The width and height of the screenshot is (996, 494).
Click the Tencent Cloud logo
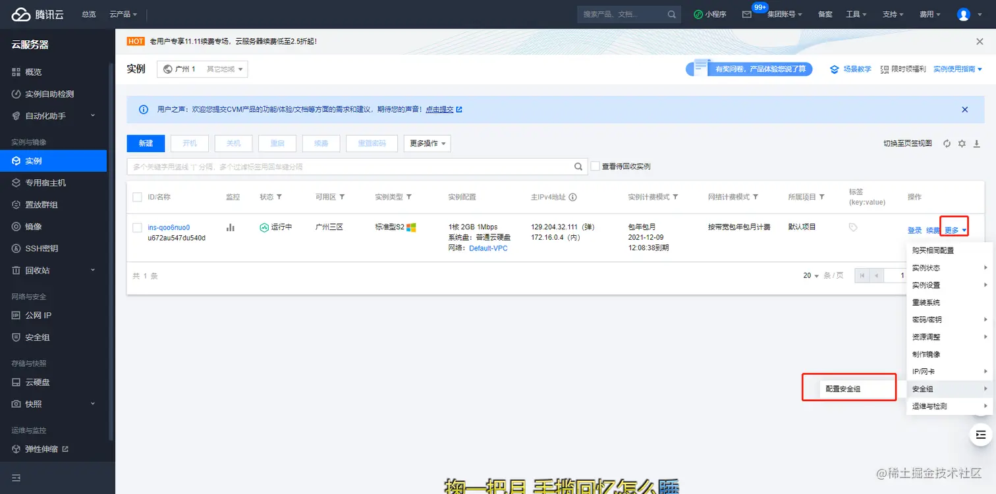pyautogui.click(x=38, y=14)
